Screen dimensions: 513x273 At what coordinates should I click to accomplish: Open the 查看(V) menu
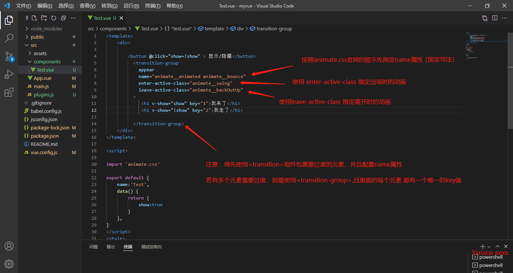coord(88,6)
